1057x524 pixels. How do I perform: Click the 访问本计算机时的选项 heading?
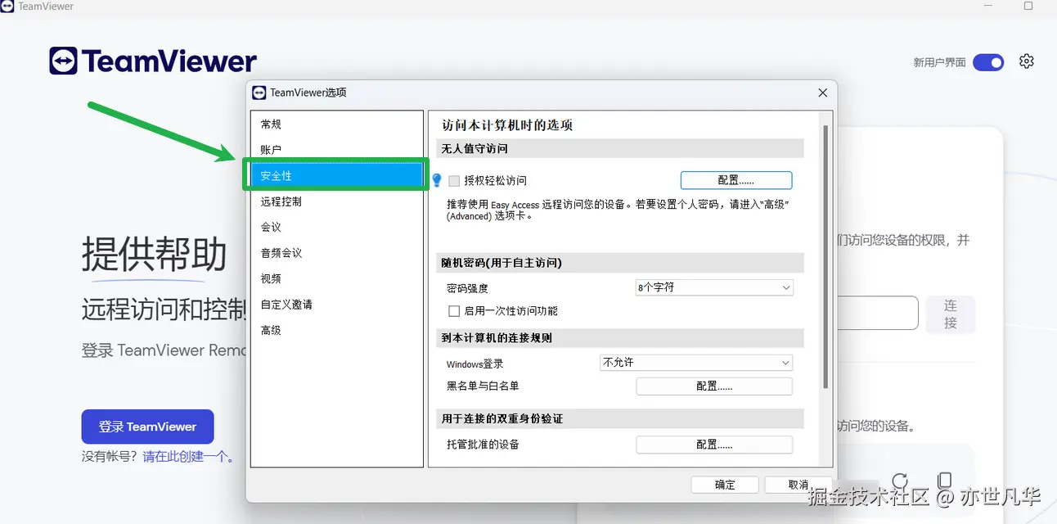click(507, 125)
